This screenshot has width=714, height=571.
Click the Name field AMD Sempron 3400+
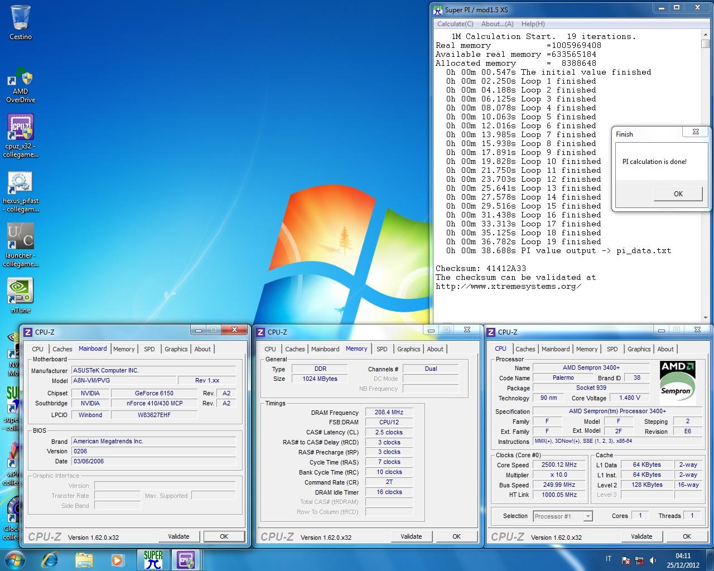[591, 368]
